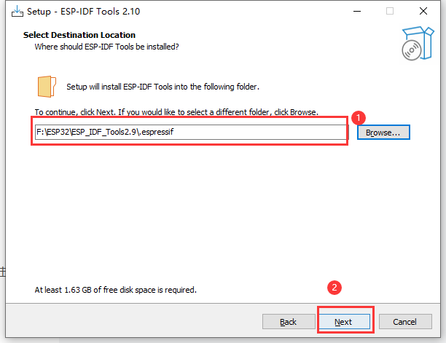Image resolution: width=446 pixels, height=343 pixels.
Task: Cancel the ESP-IDF Tools setup
Action: point(405,322)
